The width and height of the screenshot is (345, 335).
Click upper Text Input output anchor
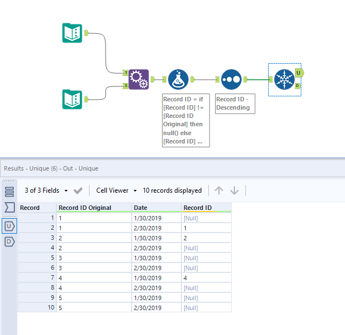click(x=86, y=33)
